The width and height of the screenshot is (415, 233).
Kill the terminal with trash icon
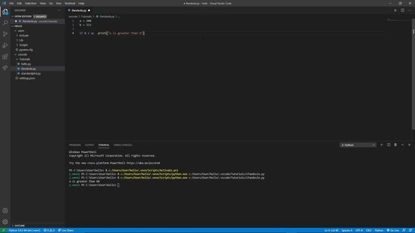pyautogui.click(x=396, y=145)
